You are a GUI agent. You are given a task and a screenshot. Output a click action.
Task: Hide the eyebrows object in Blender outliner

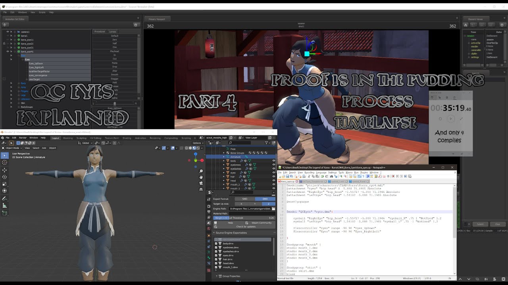(x=273, y=165)
